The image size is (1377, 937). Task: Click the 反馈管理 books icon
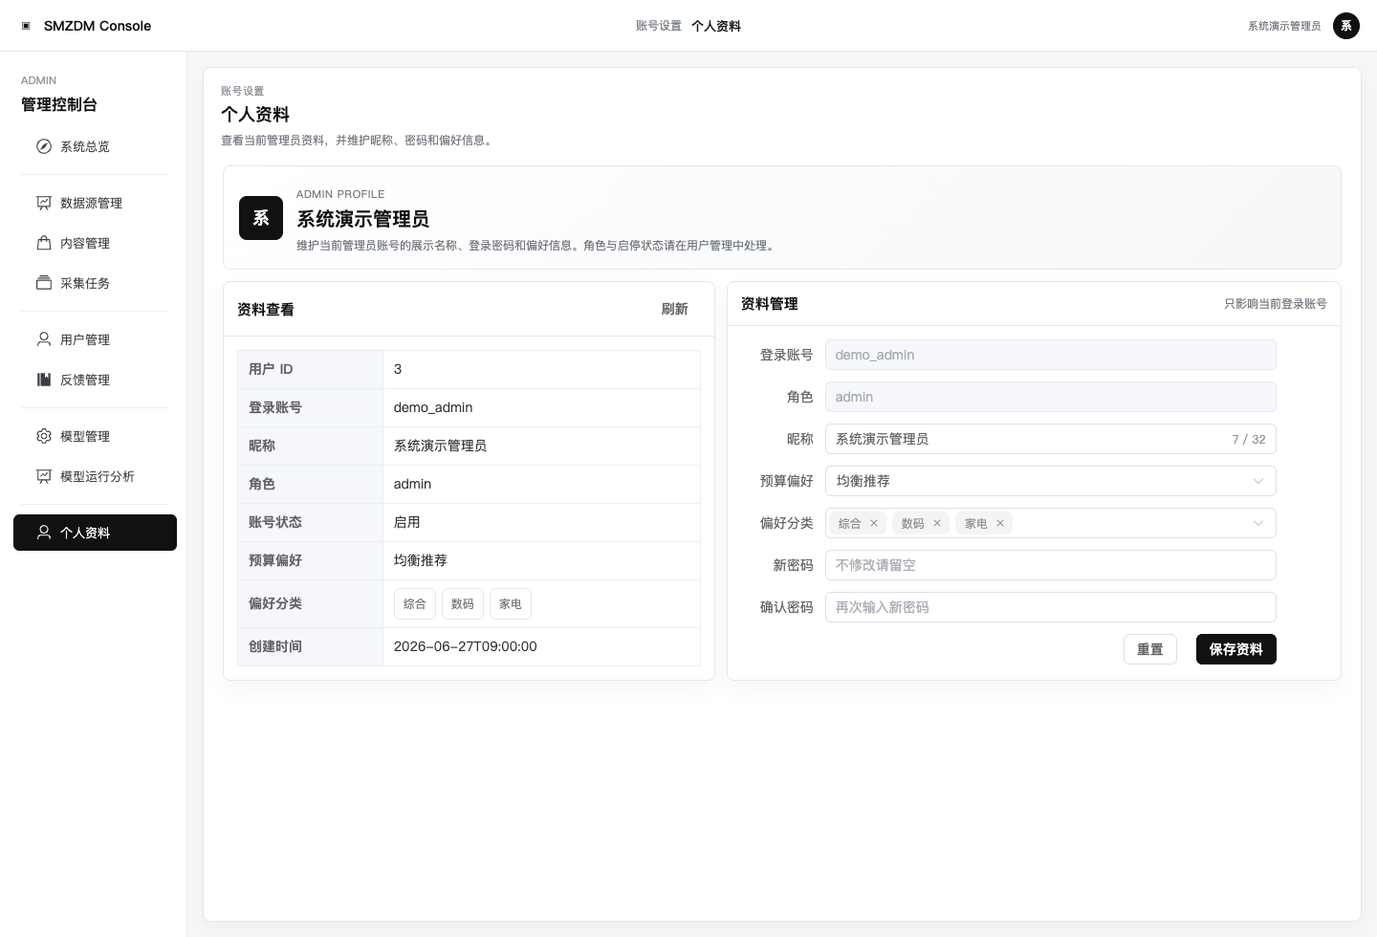tap(44, 380)
